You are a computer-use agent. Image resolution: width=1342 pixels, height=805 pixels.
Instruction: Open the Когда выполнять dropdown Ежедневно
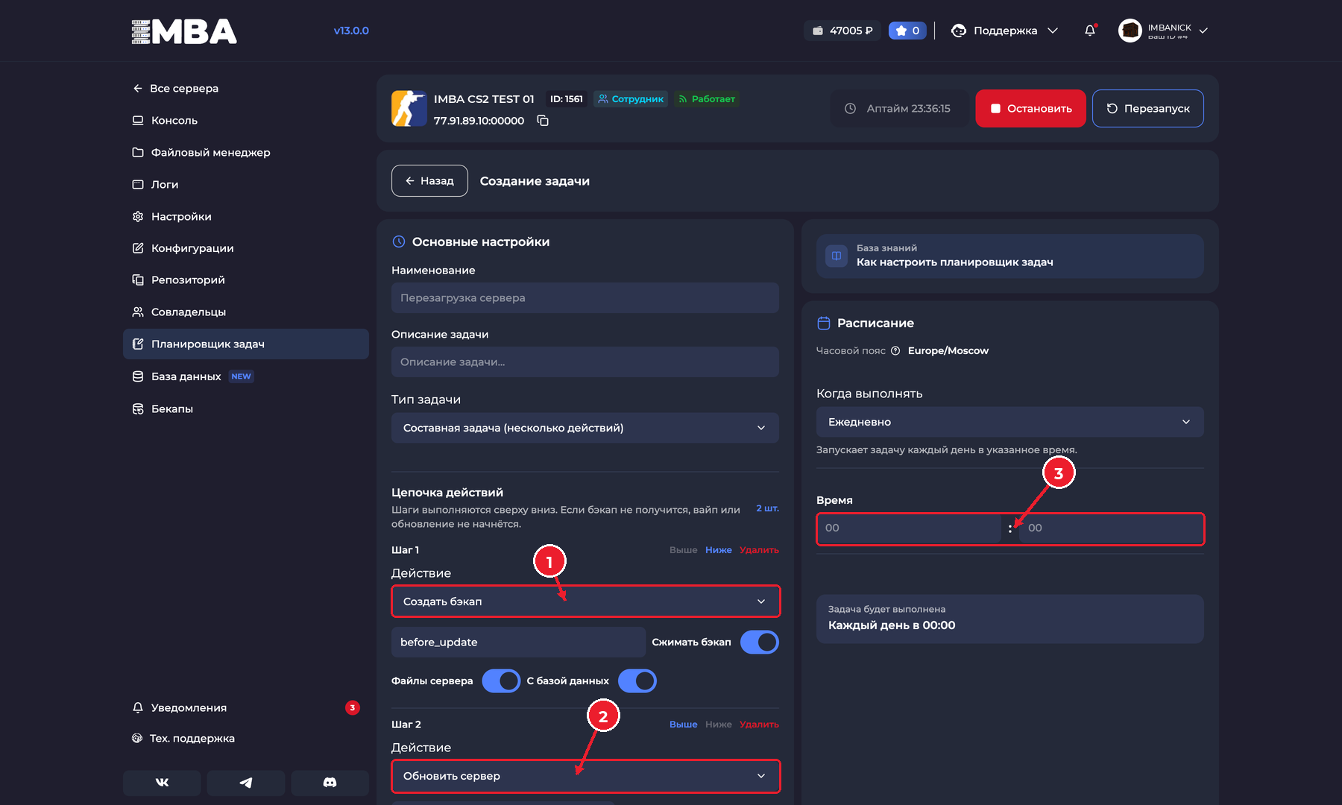[x=1009, y=422]
